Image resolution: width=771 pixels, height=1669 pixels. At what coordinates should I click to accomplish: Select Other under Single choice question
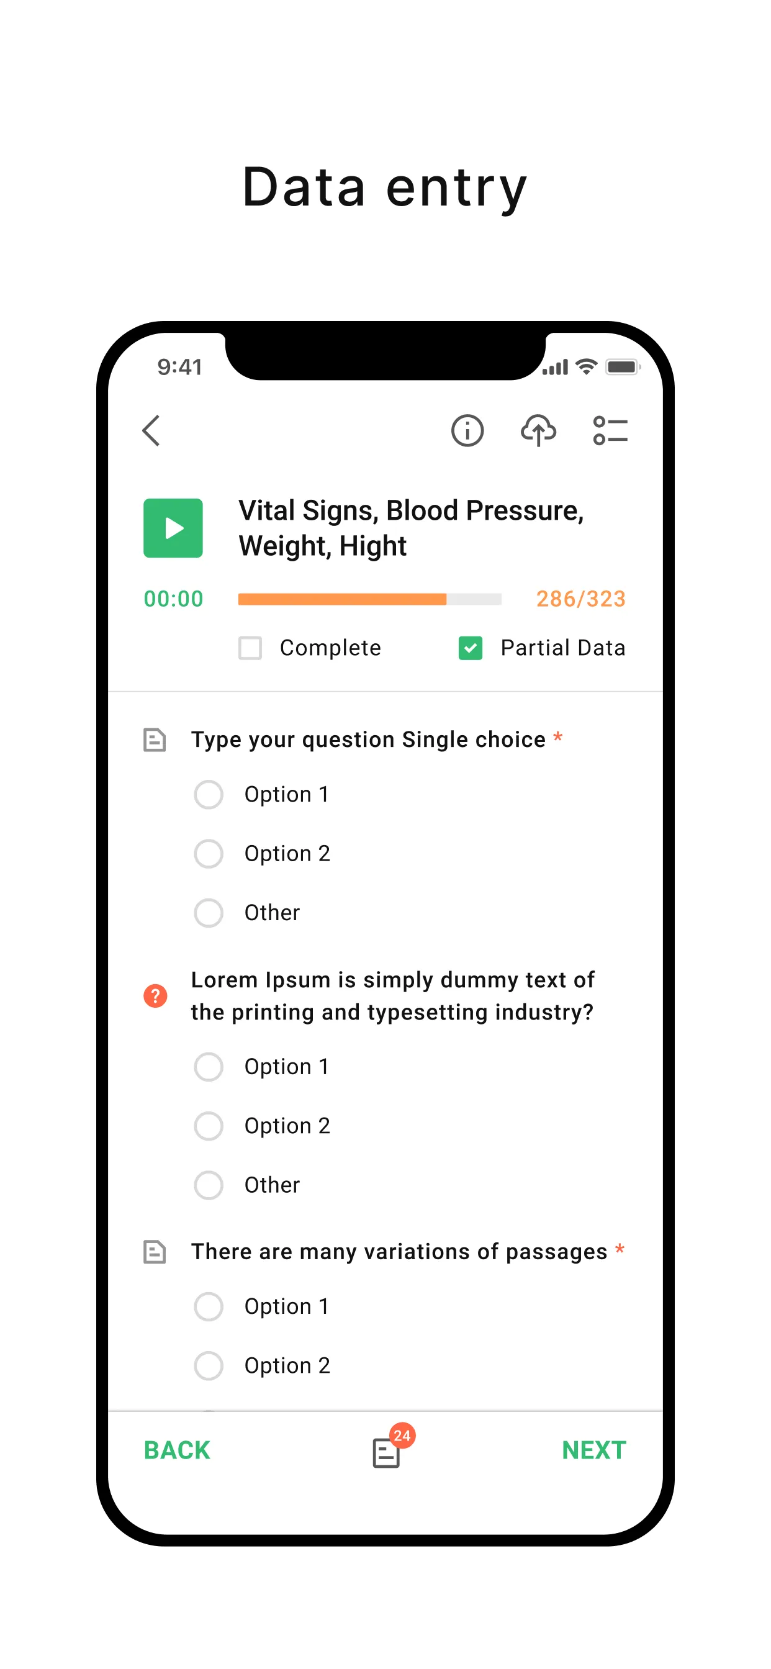pos(209,913)
